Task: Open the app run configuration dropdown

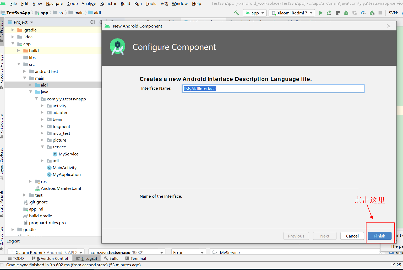Action: tap(255, 13)
